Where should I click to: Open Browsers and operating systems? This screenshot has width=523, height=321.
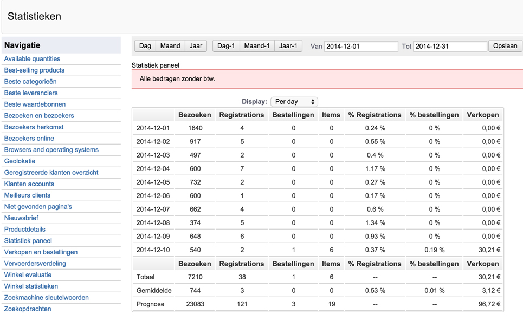(51, 150)
